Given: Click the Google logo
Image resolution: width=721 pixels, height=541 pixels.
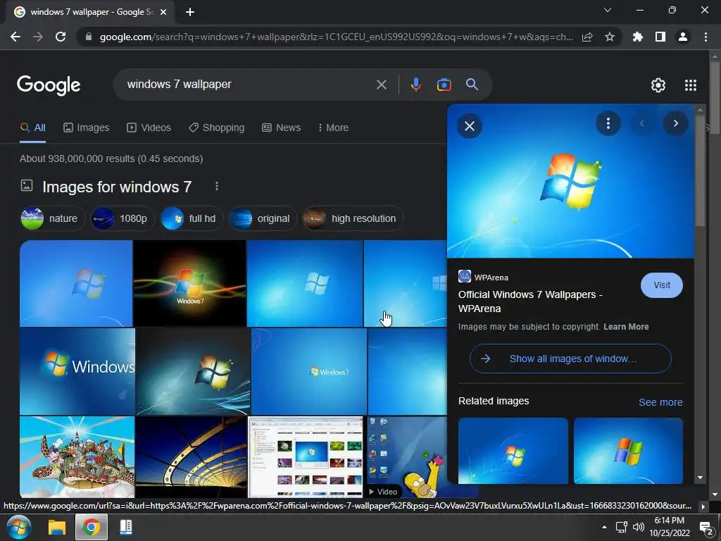Looking at the screenshot, I should [x=49, y=85].
